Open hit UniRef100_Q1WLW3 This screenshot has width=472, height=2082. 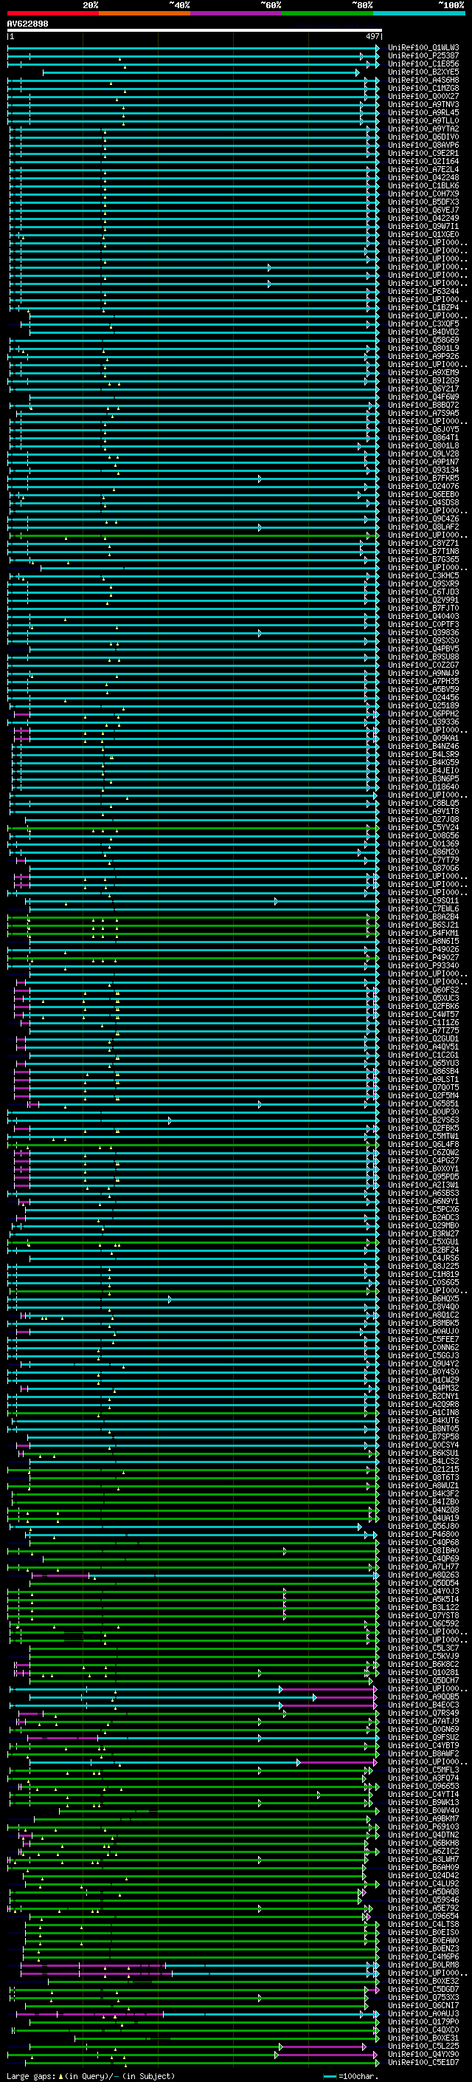pyautogui.click(x=423, y=48)
